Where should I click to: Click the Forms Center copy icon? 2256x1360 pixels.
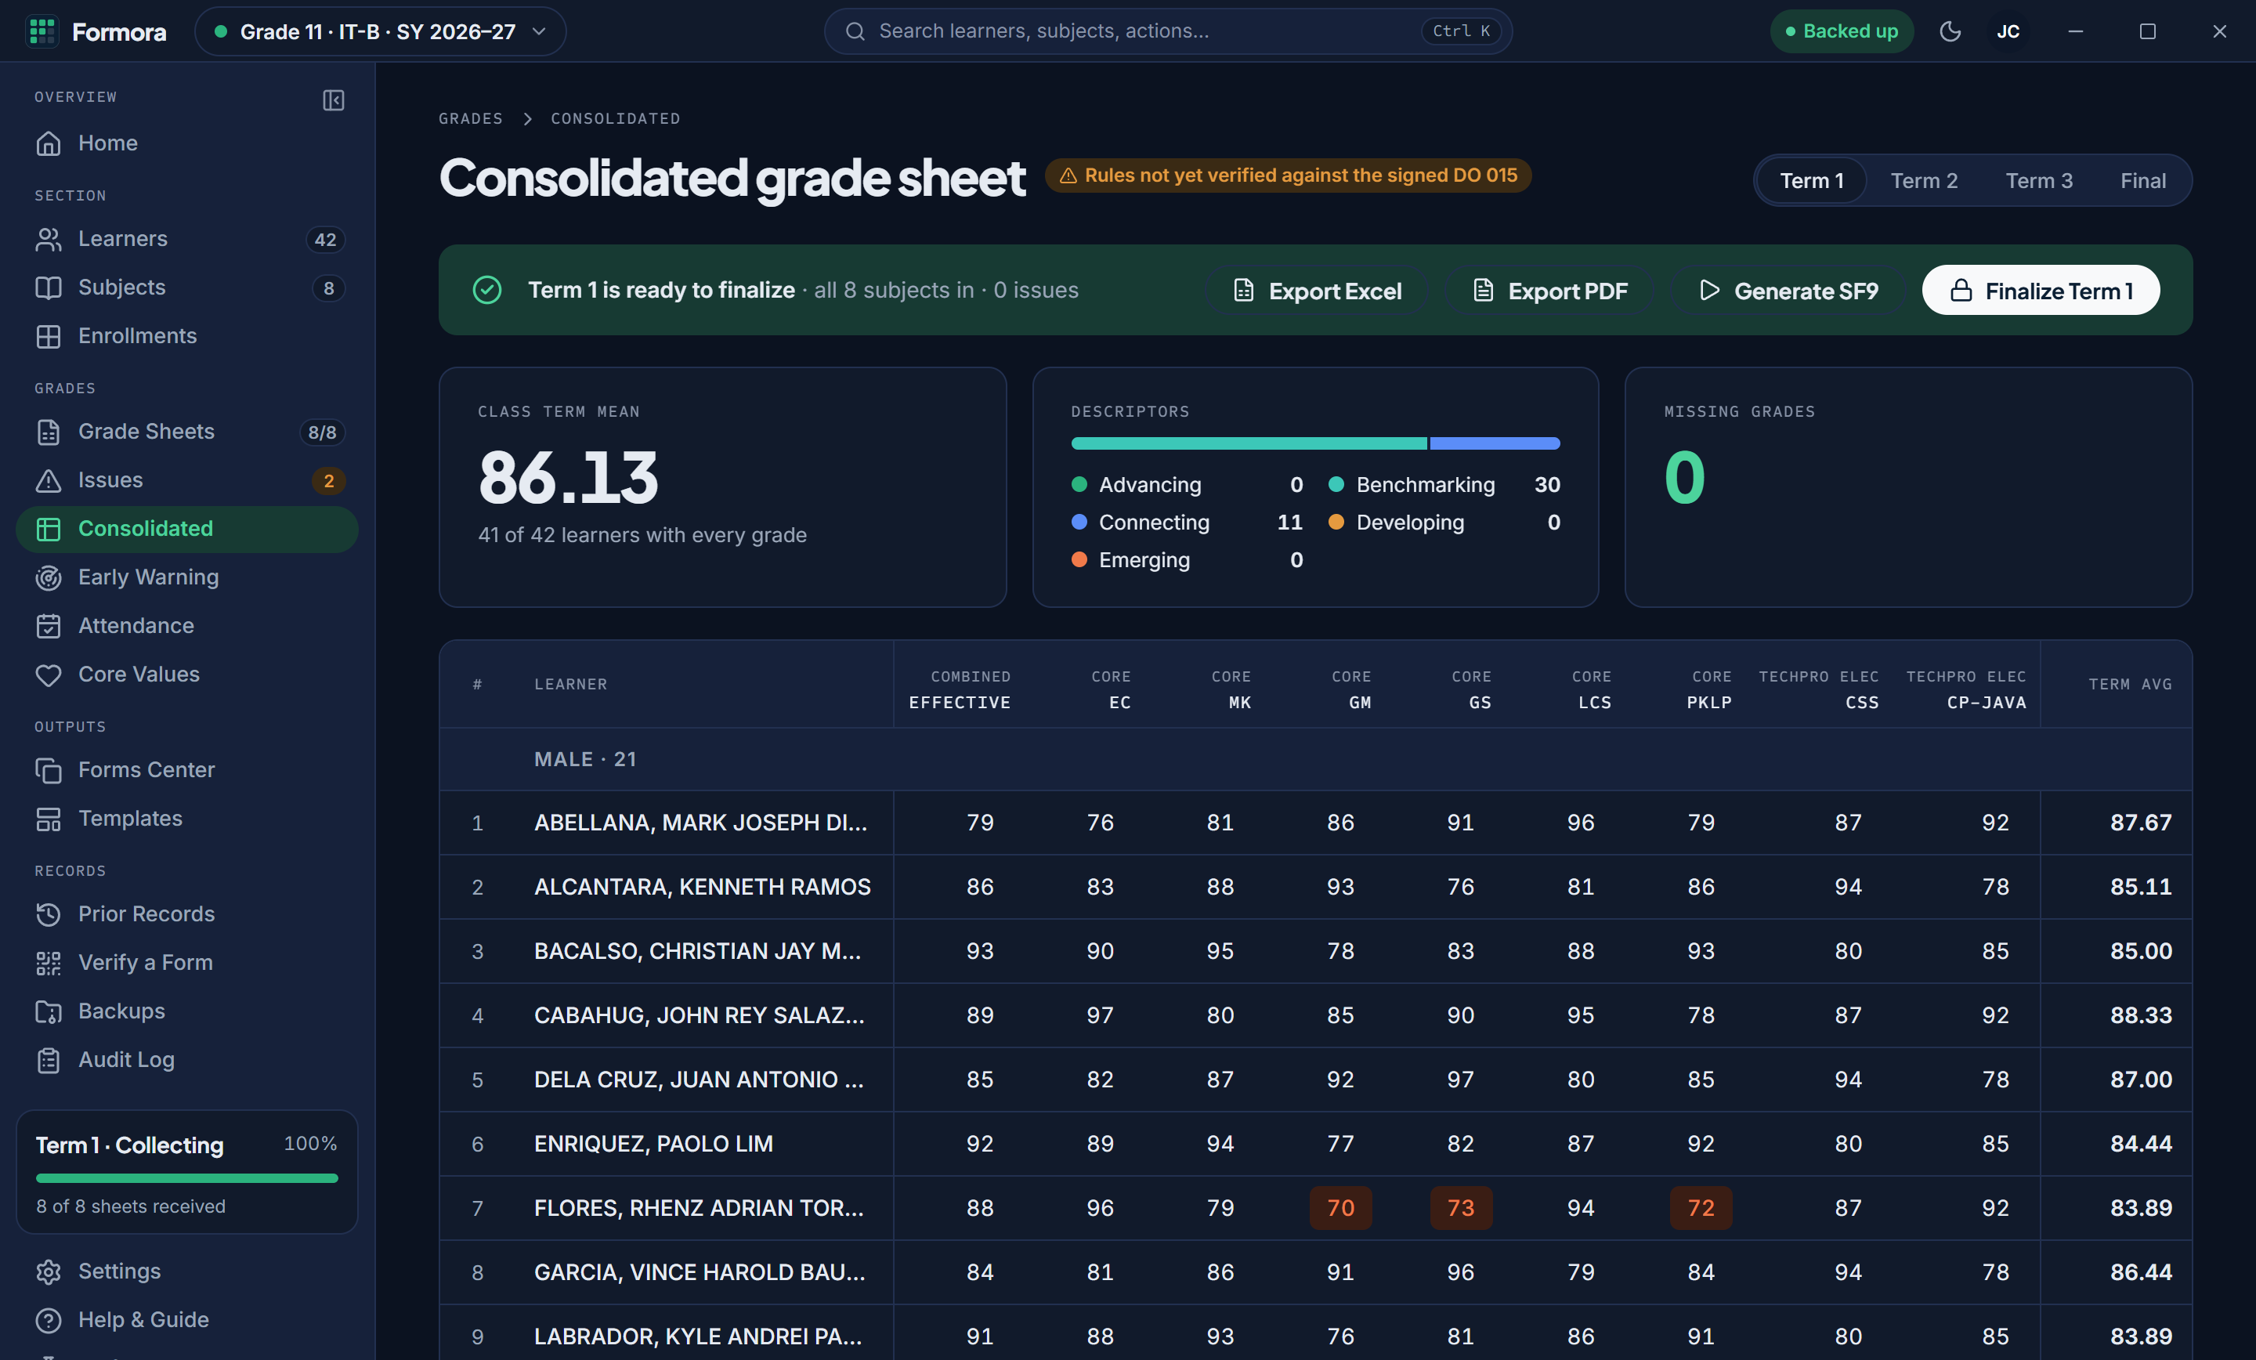49,770
